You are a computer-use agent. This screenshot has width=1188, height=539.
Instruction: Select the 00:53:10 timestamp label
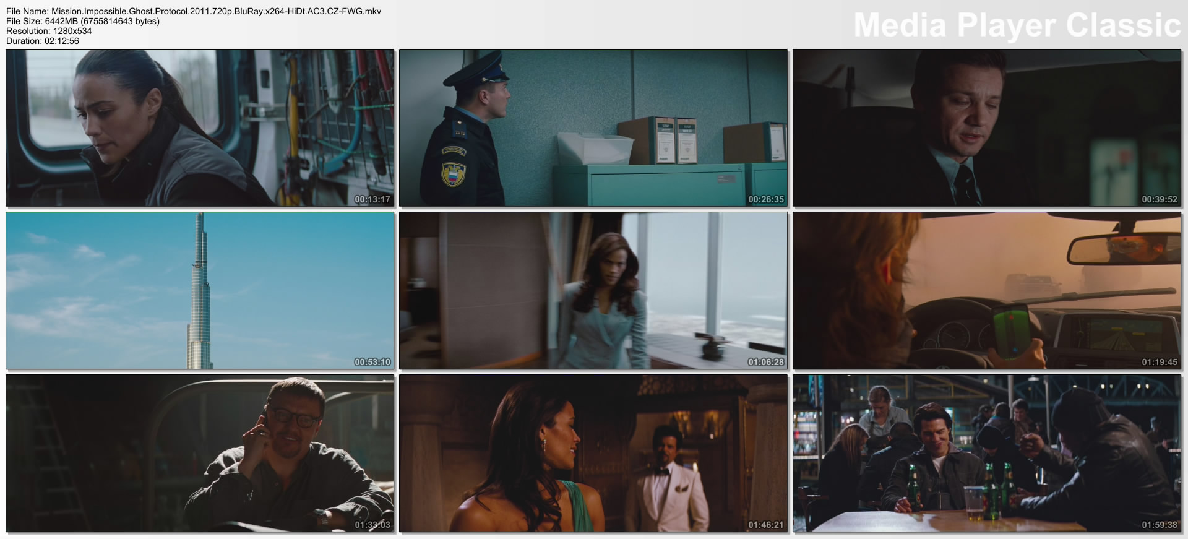[372, 362]
